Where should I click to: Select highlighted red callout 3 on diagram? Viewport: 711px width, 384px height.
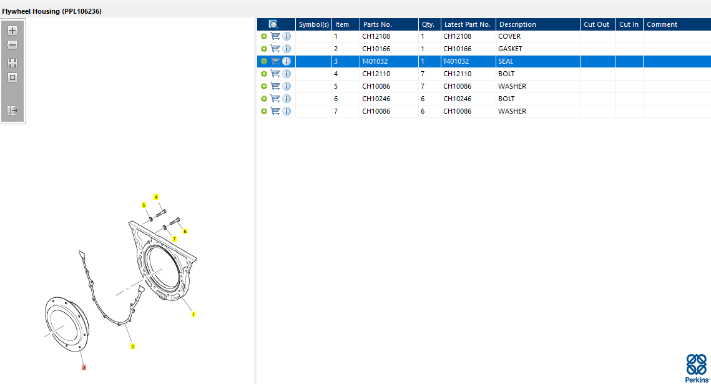pos(84,368)
